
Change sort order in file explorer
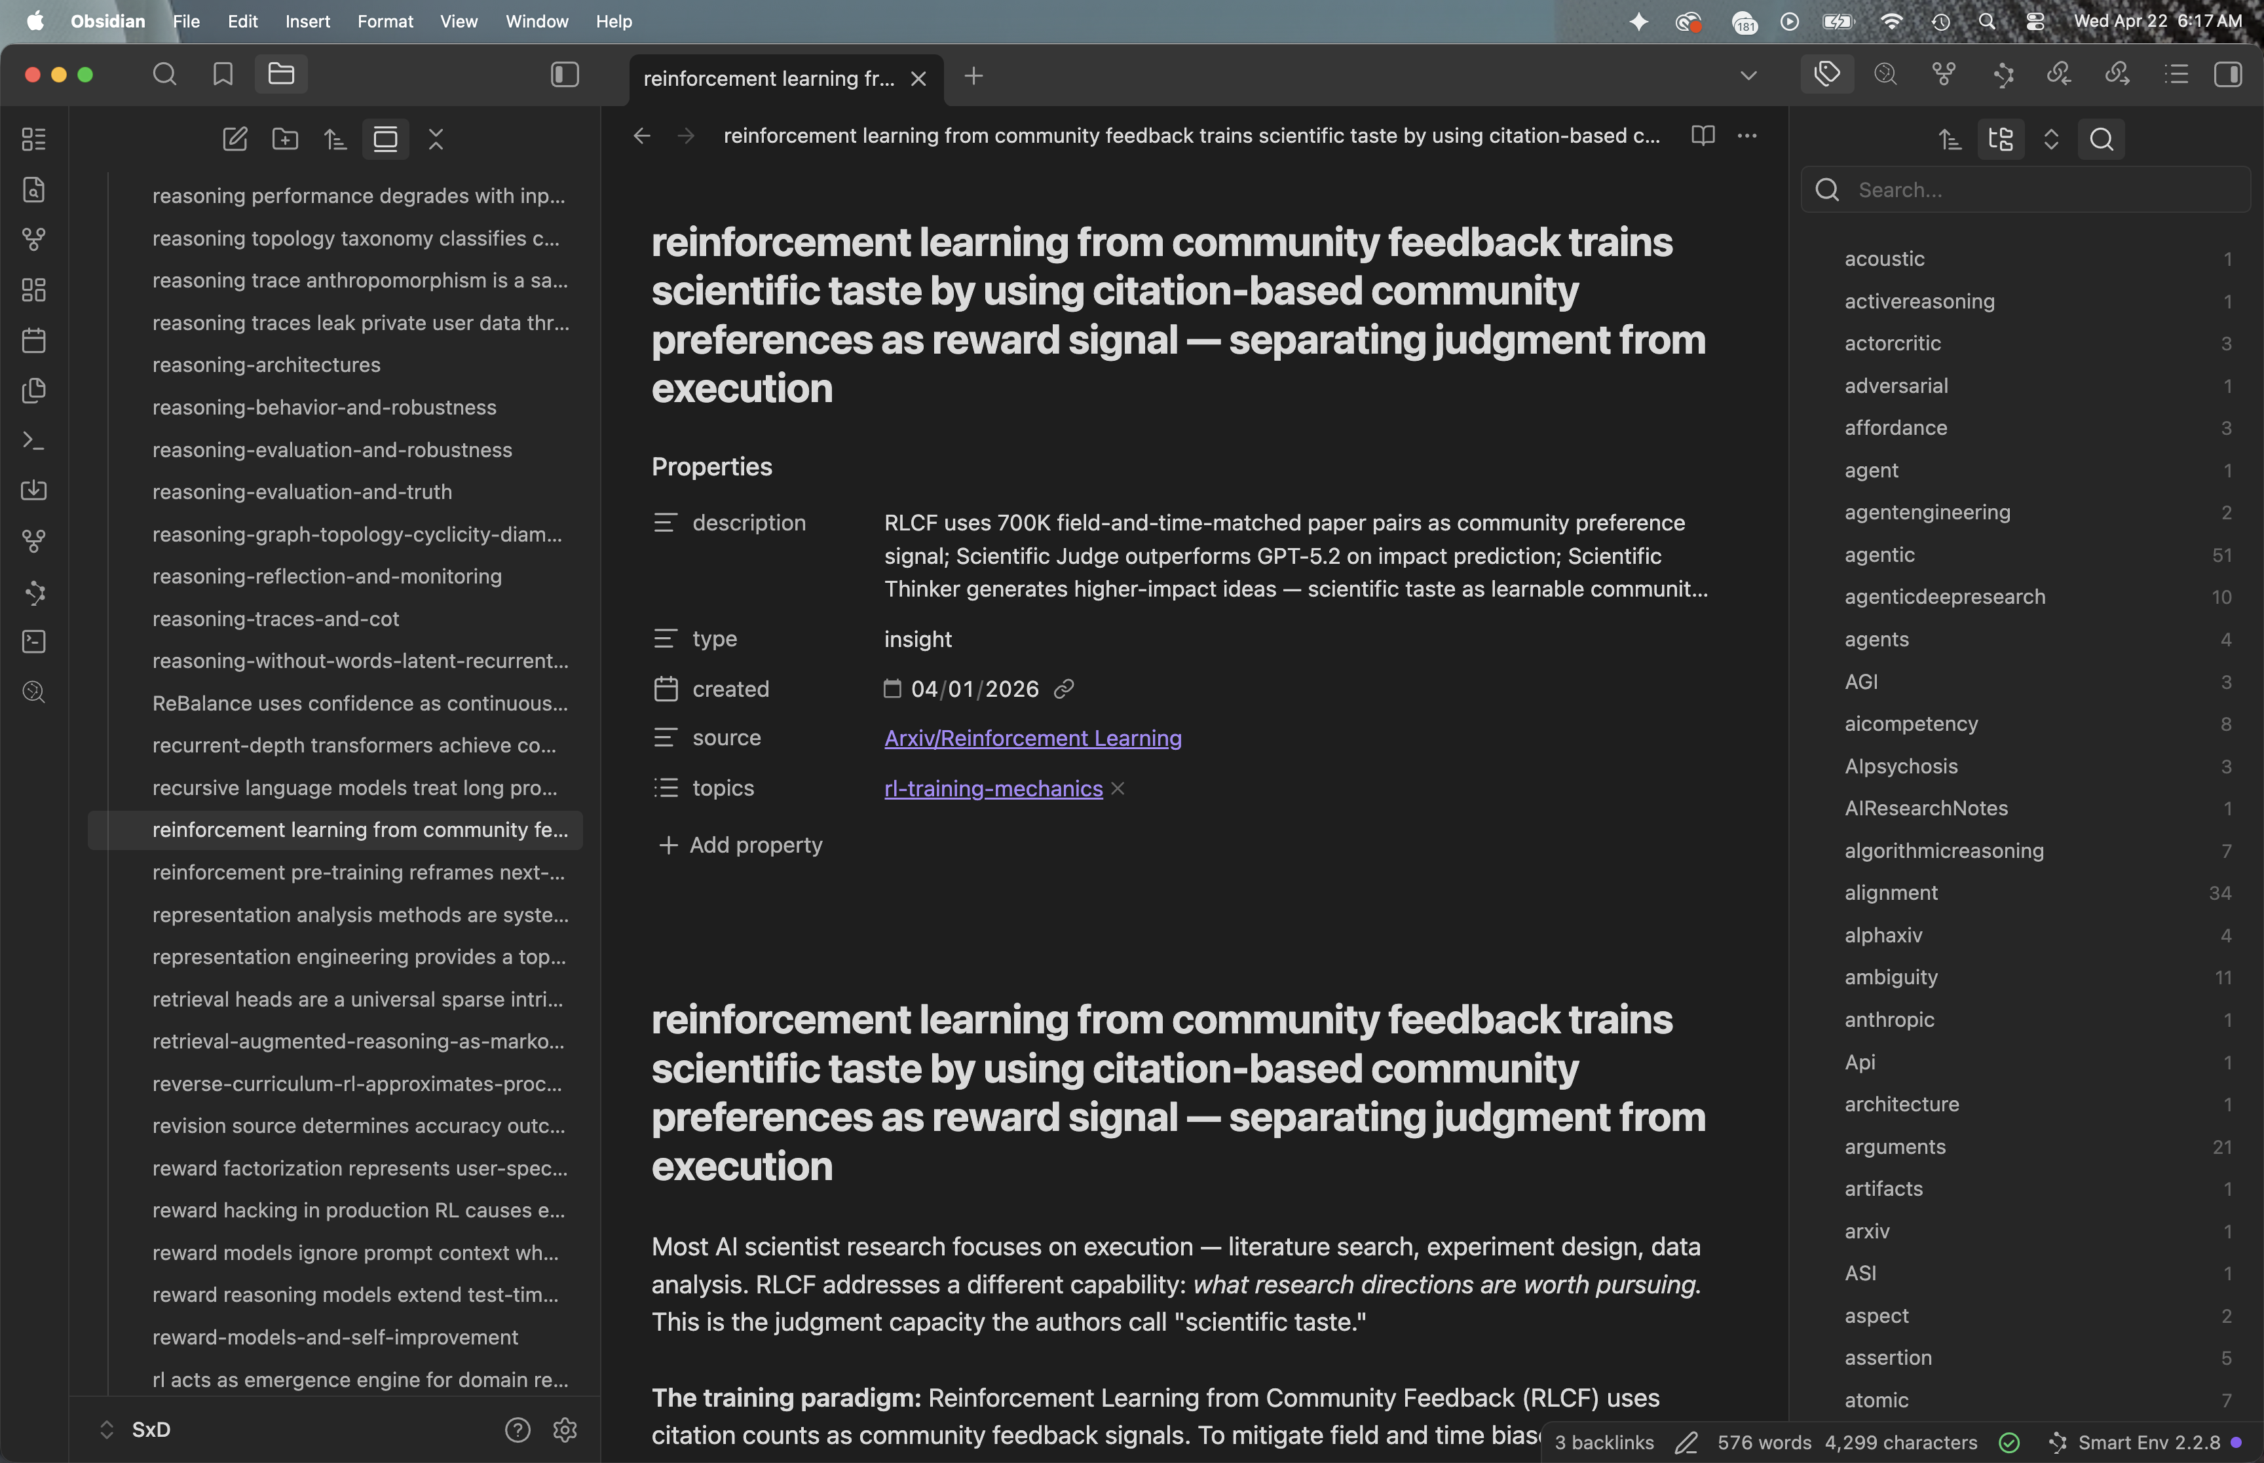tap(335, 139)
